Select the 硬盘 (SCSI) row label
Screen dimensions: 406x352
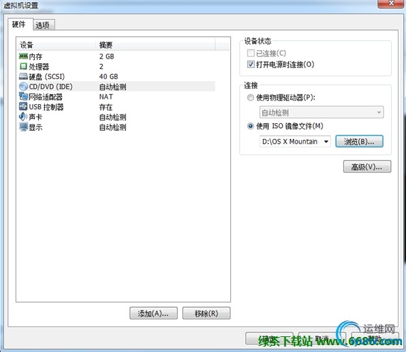click(x=46, y=77)
